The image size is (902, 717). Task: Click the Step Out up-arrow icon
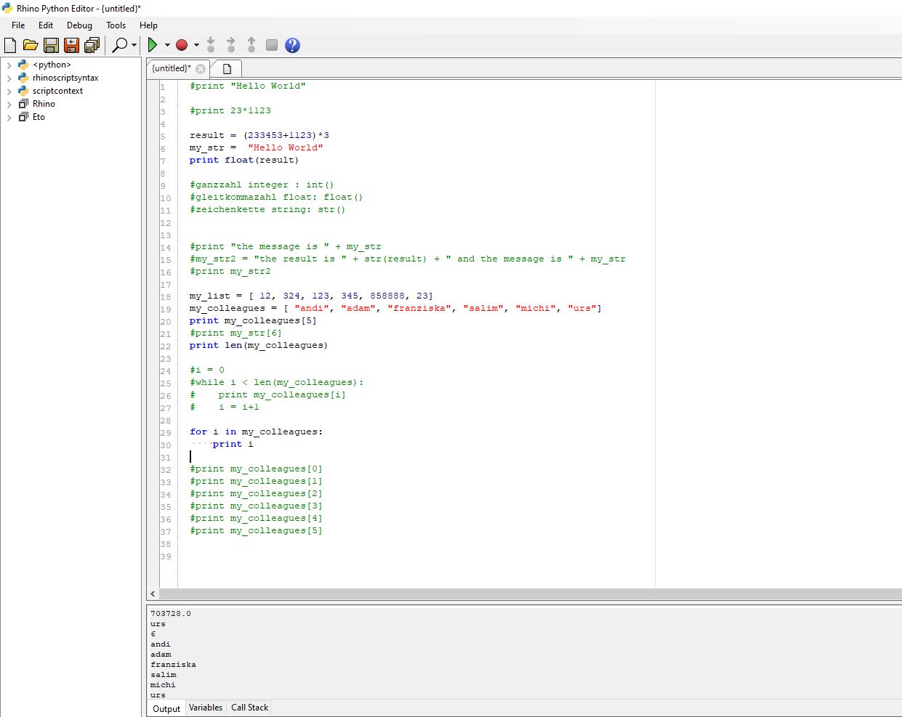[251, 44]
